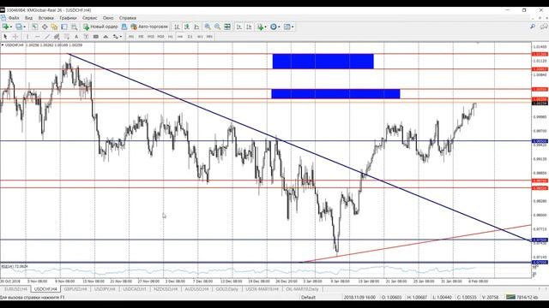Image resolution: width=549 pixels, height=308 pixels.
Task: Pick the Trendline drawing tool
Action: point(47,37)
